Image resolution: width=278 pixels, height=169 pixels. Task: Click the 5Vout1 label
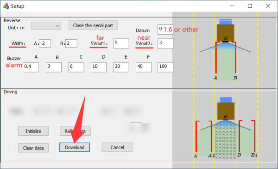[x=99, y=43]
